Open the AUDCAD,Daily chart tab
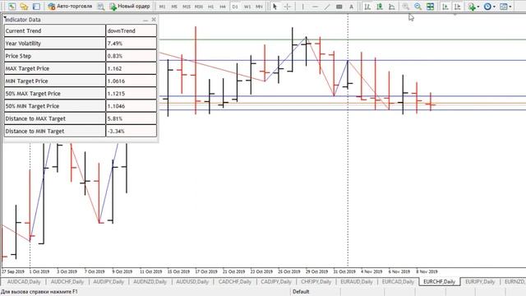The height and width of the screenshot is (296, 526). tap(24, 281)
